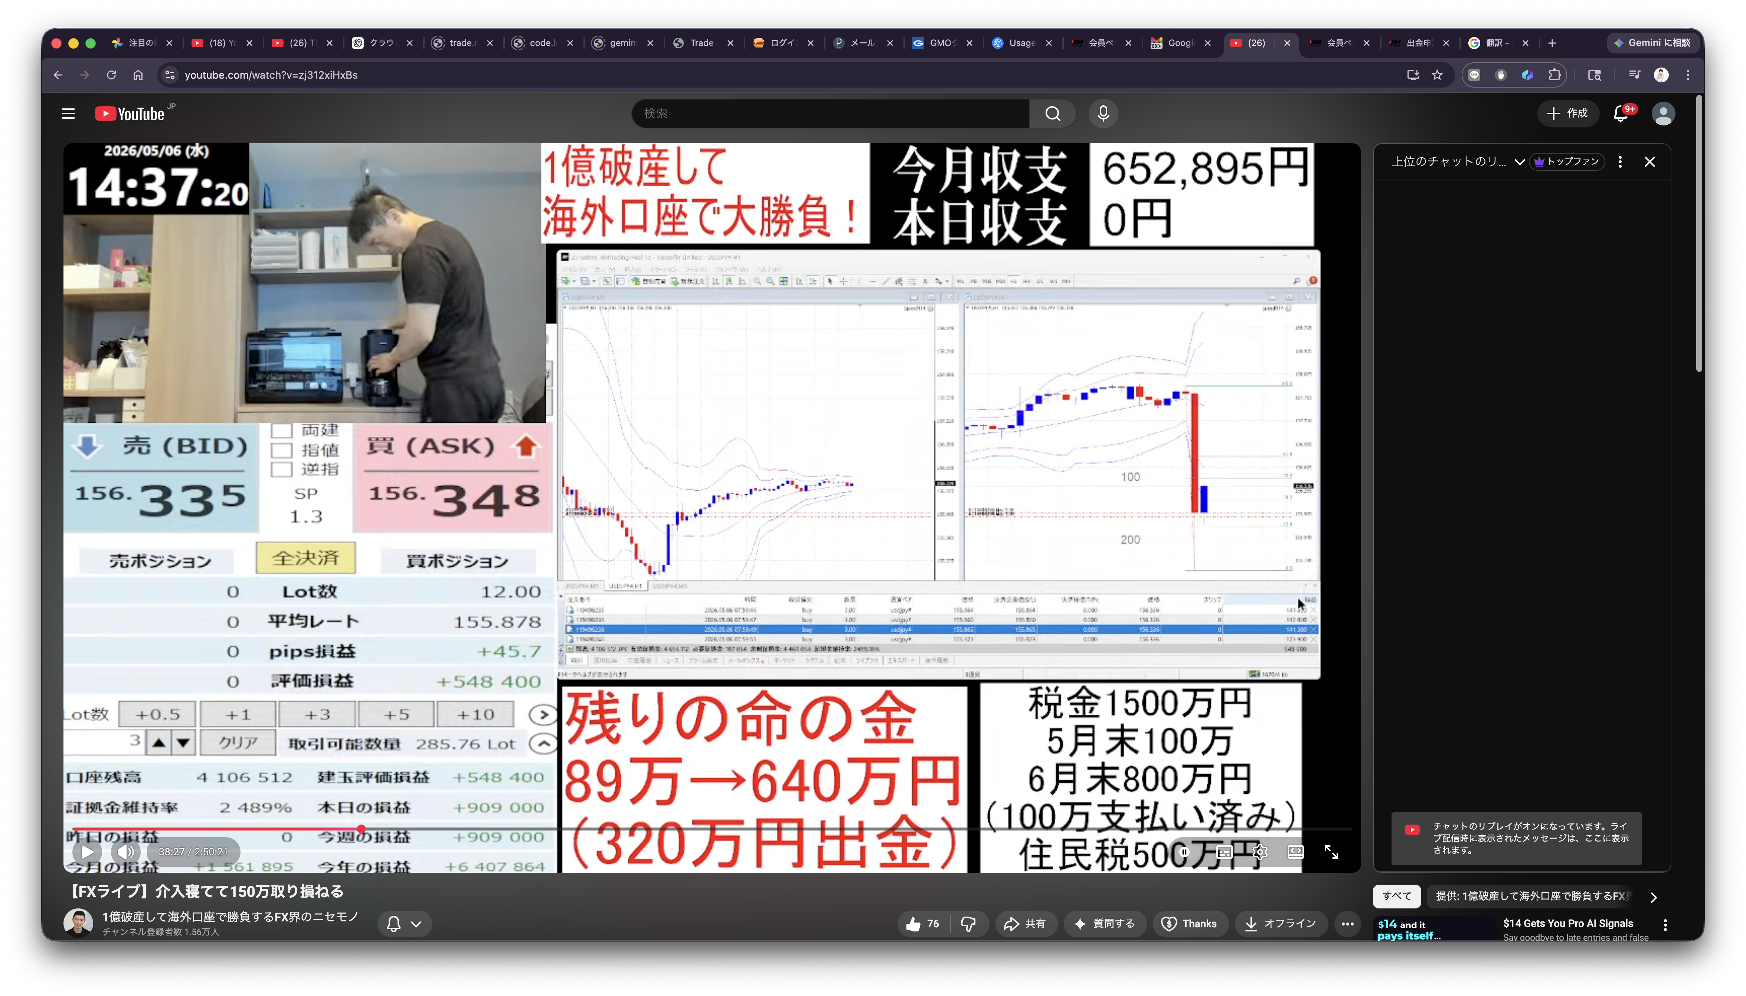Enter fullscreen with the expand arrows icon

(x=1331, y=852)
